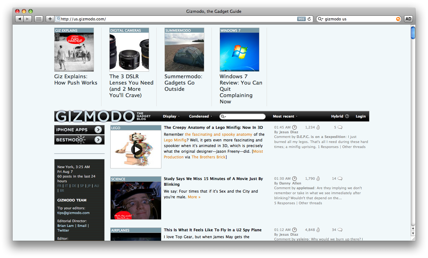
Task: Open the Condensed dropdown
Action: [x=200, y=116]
